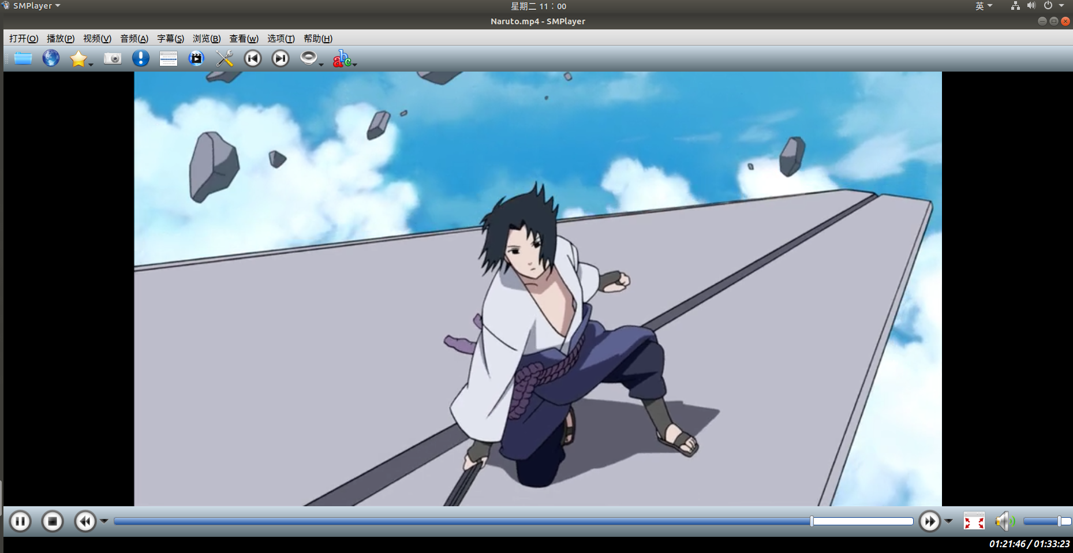Image resolution: width=1073 pixels, height=553 pixels.
Task: Open SMPlayer preferences with the wrench icon
Action: coord(224,58)
